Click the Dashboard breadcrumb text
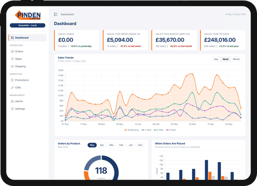The width and height of the screenshot is (257, 186). click(67, 15)
